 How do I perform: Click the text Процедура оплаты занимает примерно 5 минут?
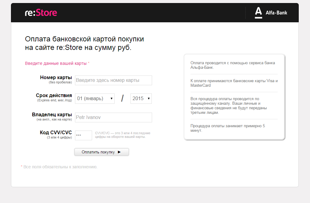pyautogui.click(x=228, y=128)
